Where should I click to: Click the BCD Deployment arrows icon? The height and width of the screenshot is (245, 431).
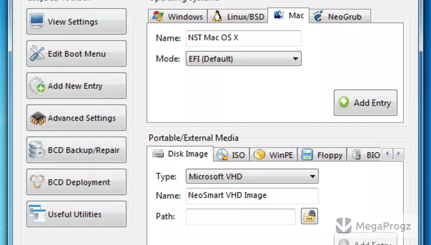[37, 182]
